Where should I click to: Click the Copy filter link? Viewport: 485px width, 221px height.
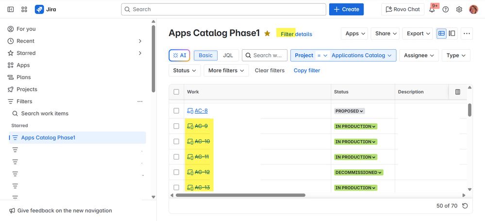(x=307, y=70)
